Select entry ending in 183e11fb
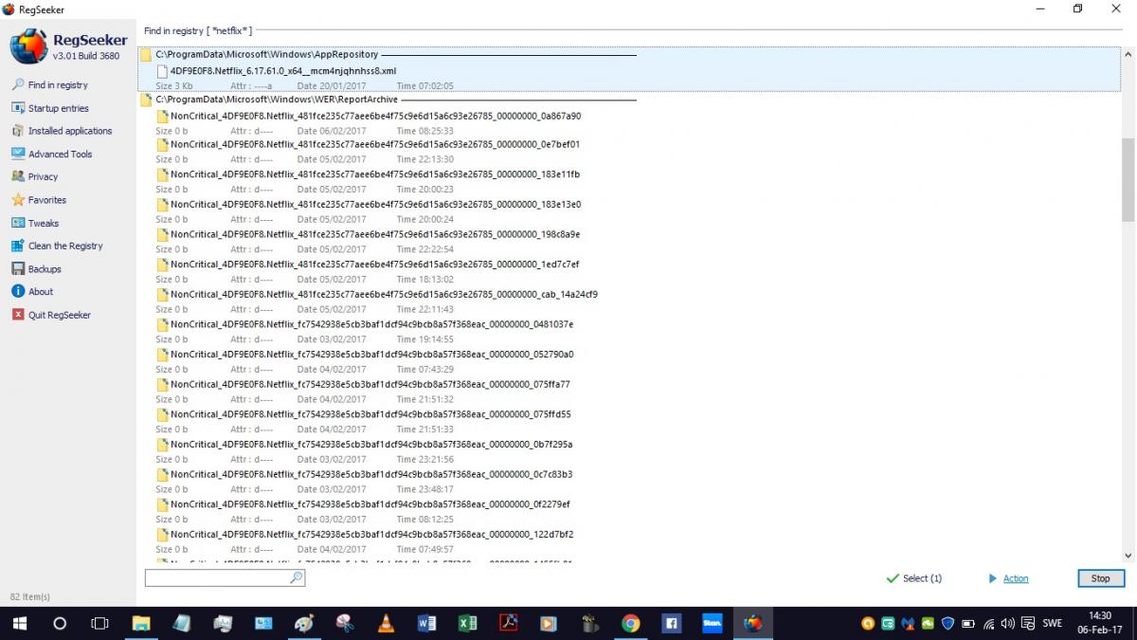This screenshot has height=640, width=1137. [375, 174]
